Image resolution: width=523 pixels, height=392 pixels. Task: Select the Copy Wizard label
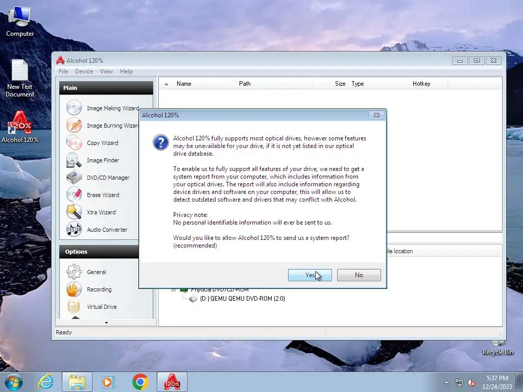(x=102, y=143)
